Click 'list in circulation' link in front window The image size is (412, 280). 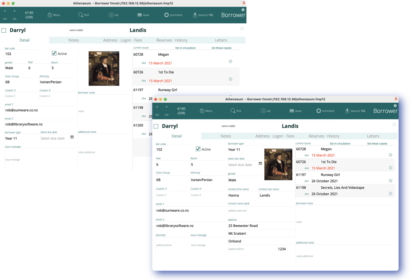click(340, 144)
